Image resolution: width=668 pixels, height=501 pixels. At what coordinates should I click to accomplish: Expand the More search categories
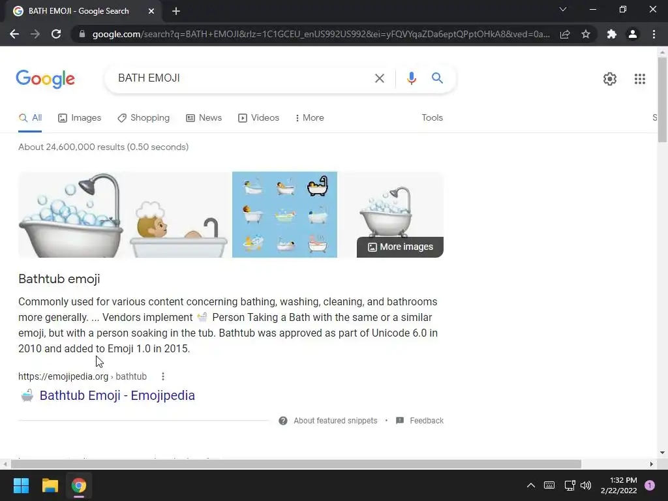tap(309, 118)
